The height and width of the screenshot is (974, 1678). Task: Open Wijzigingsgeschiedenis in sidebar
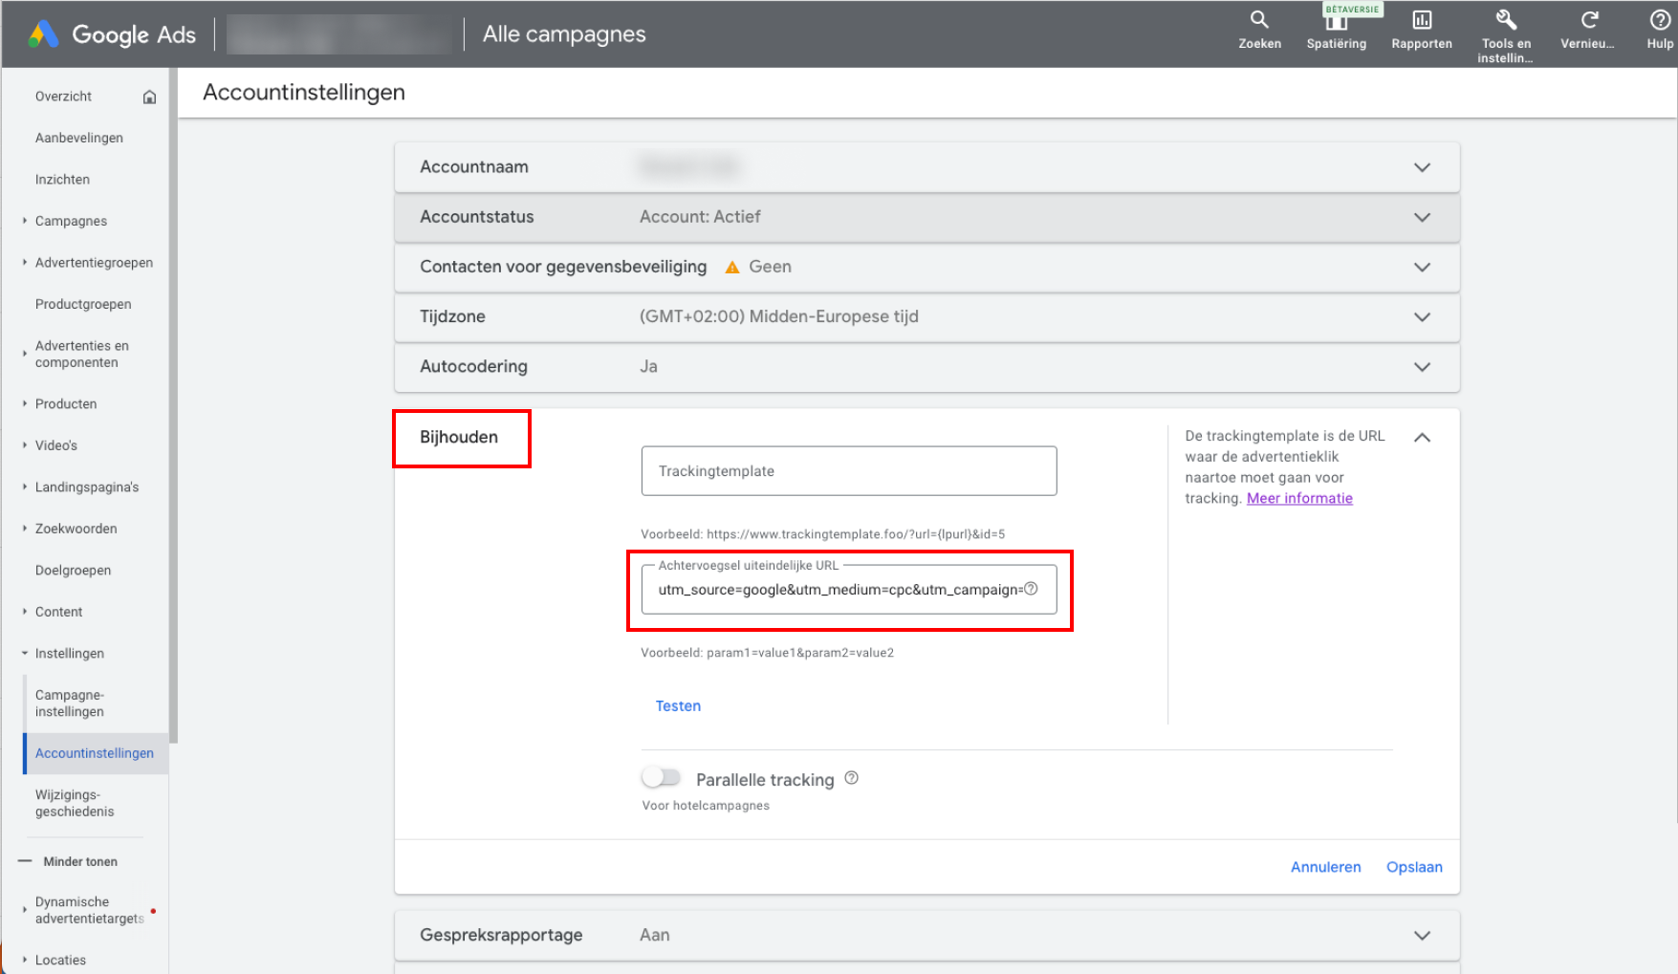click(x=75, y=803)
